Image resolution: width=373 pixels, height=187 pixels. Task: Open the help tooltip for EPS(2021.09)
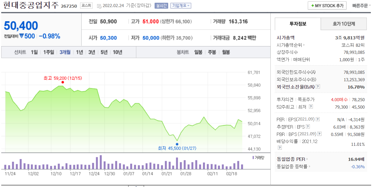(x=318, y=119)
